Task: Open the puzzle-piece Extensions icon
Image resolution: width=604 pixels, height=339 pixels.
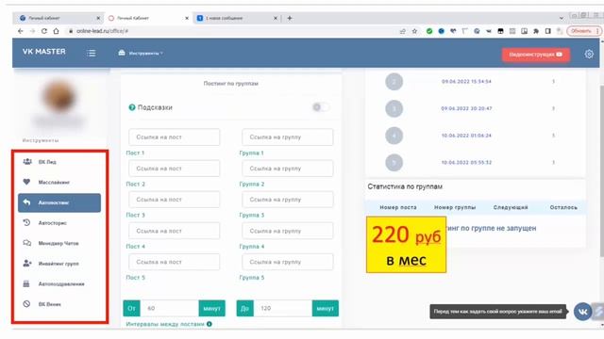Action: [x=536, y=31]
